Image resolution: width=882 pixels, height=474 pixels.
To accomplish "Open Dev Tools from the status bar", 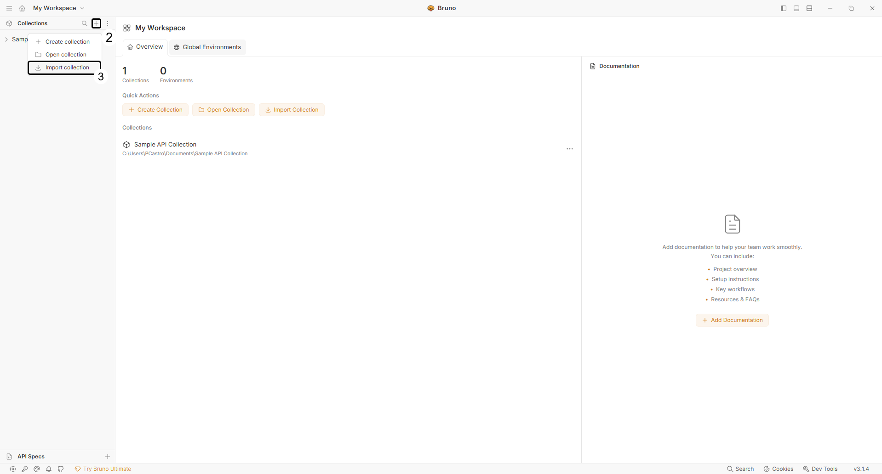I will 820,469.
